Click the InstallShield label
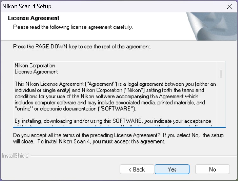 click(x=15, y=156)
